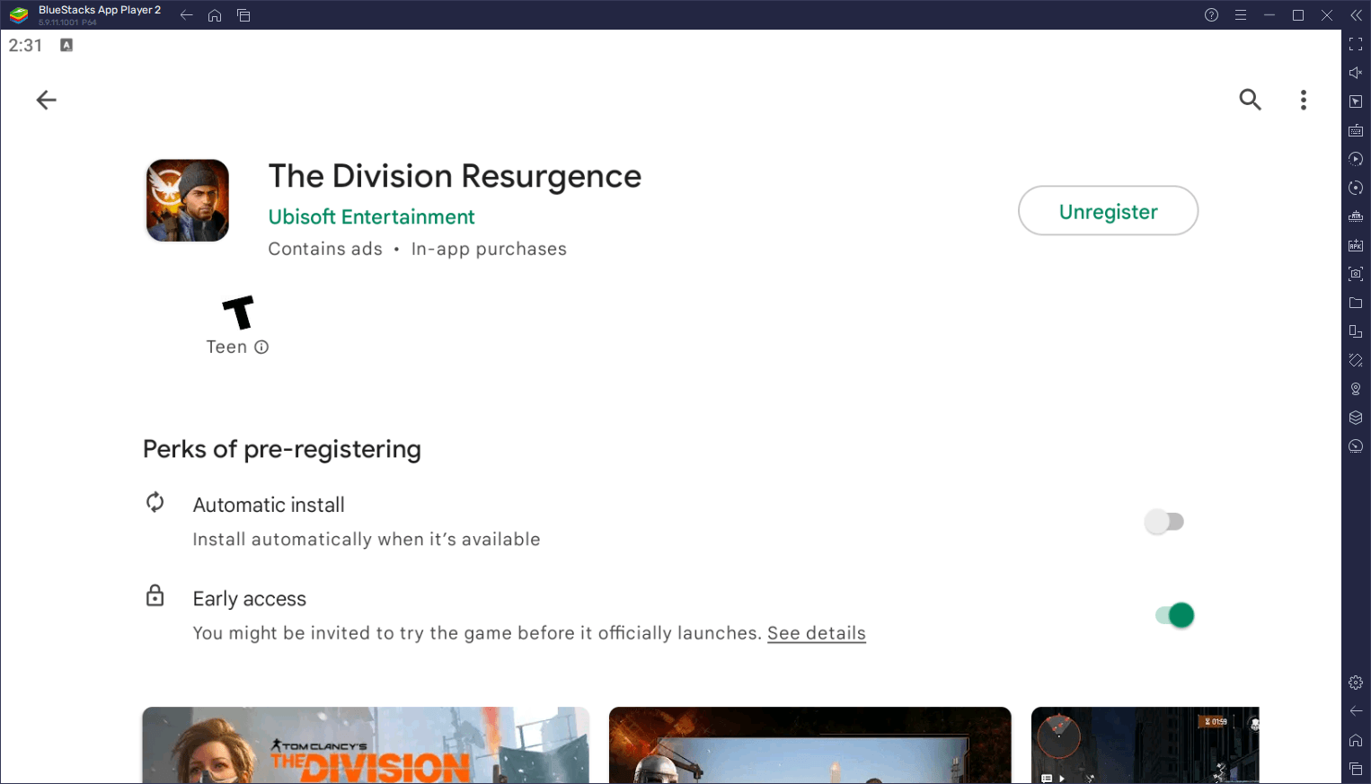Open recent apps icon in sidebar bottom
Image resolution: width=1371 pixels, height=784 pixels.
click(1356, 769)
